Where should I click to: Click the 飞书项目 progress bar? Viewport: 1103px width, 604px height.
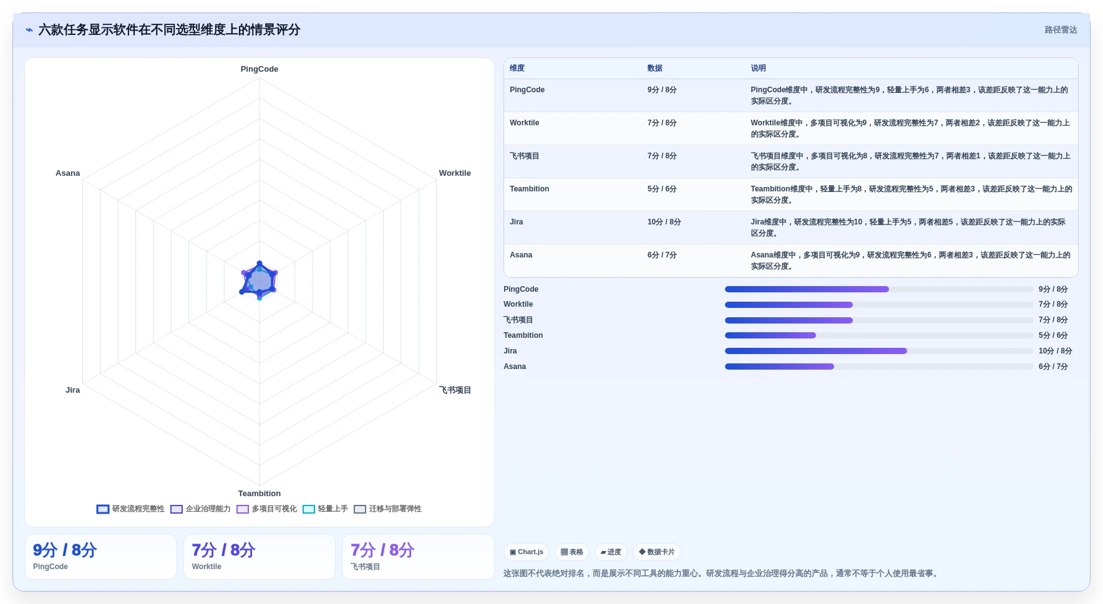click(879, 320)
